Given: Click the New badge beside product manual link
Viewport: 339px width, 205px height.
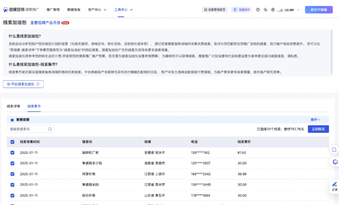Looking at the screenshot, I should point(65,23).
